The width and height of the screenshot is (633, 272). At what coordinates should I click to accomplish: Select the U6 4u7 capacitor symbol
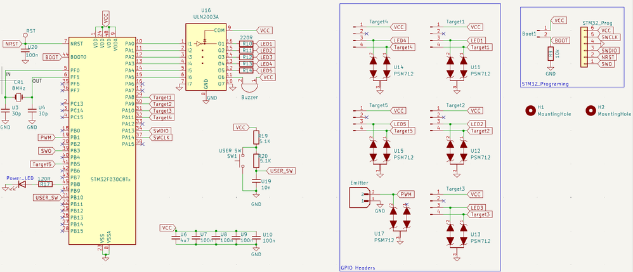(x=175, y=237)
